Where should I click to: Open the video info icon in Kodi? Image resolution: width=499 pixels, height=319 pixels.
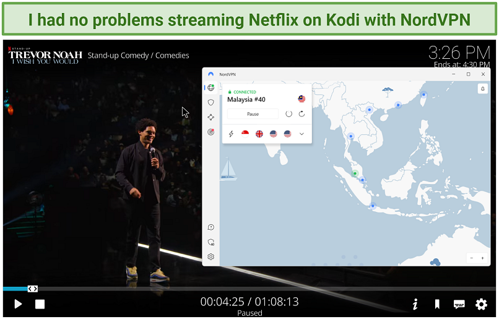415,304
